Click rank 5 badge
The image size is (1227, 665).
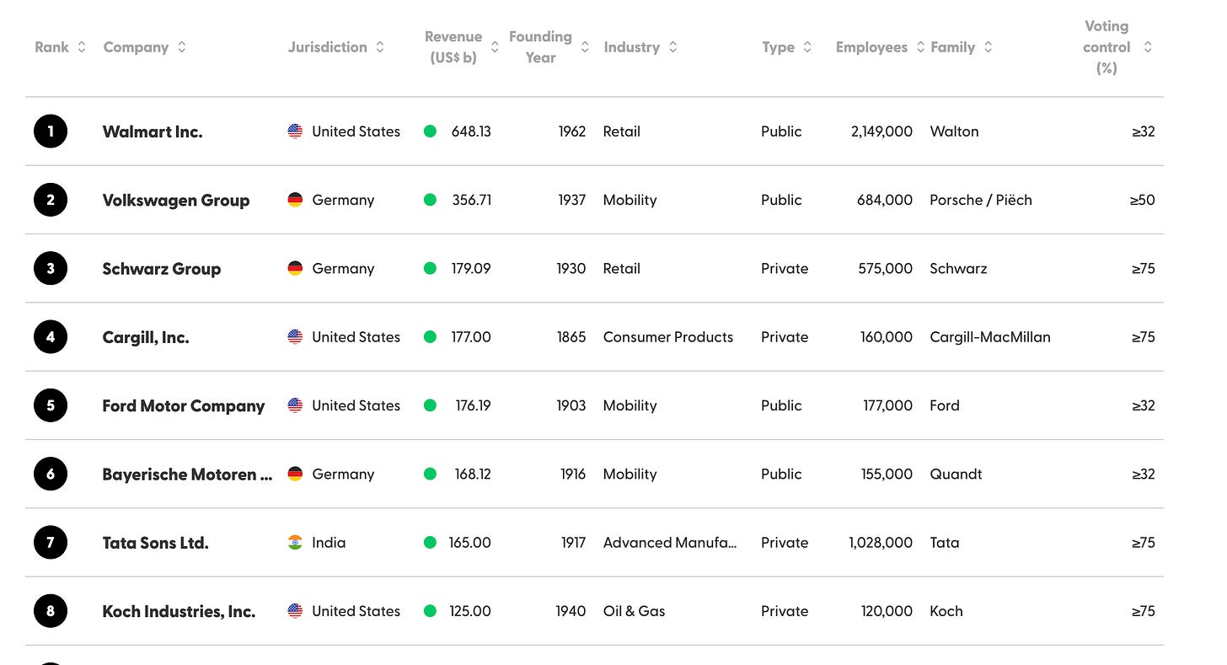click(x=51, y=405)
